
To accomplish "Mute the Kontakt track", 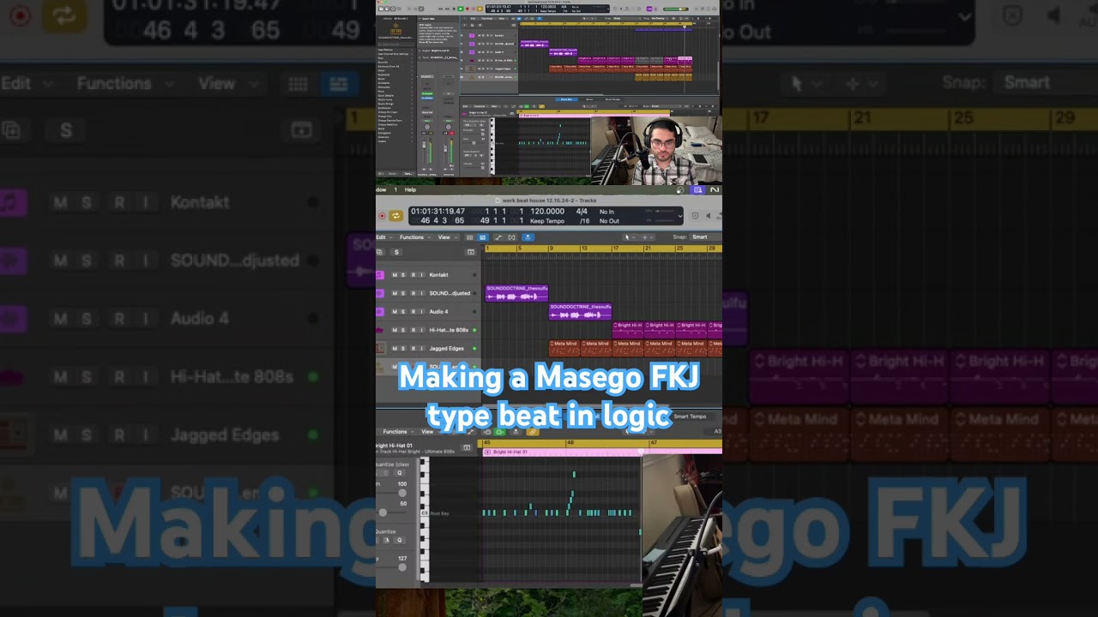I will pyautogui.click(x=395, y=275).
